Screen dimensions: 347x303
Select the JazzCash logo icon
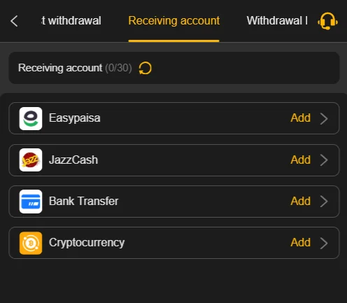click(31, 160)
